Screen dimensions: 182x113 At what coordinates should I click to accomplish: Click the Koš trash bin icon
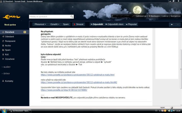3,54
